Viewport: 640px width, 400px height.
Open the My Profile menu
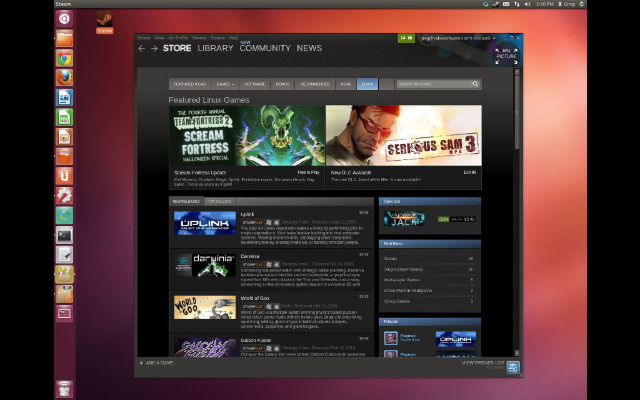pos(178,38)
